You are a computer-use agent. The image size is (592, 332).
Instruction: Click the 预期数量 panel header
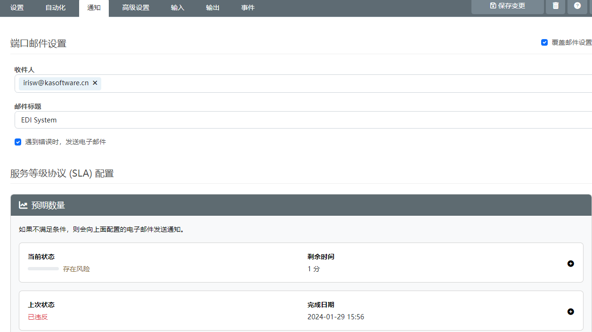point(301,205)
